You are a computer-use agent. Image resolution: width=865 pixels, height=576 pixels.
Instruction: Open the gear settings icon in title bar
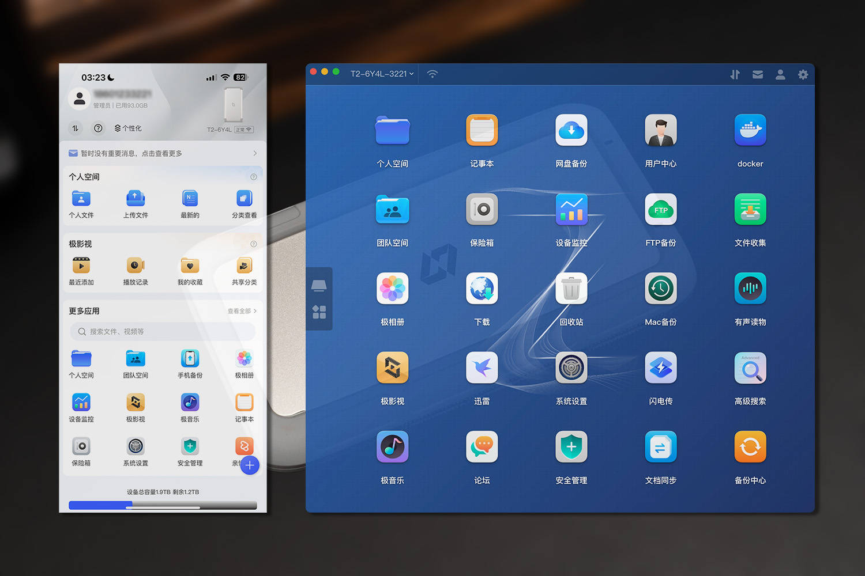[803, 74]
